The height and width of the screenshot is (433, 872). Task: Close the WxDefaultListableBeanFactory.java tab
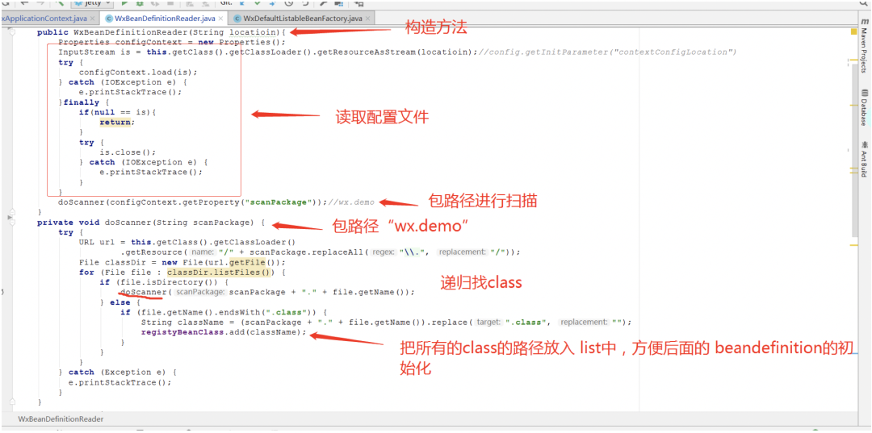point(367,19)
